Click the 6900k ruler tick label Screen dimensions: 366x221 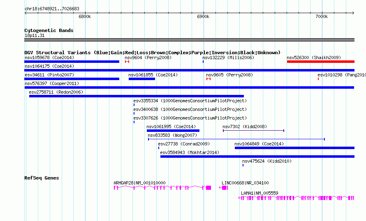pyautogui.click(x=203, y=16)
